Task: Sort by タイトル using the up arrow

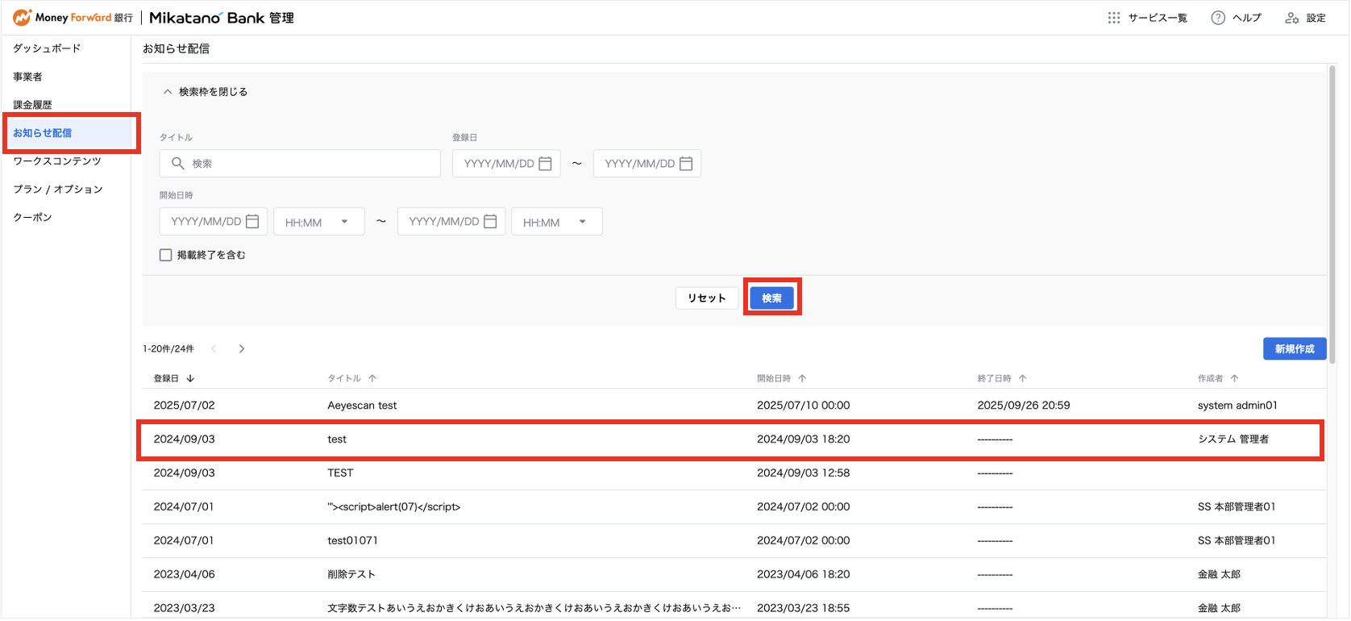Action: [x=372, y=378]
